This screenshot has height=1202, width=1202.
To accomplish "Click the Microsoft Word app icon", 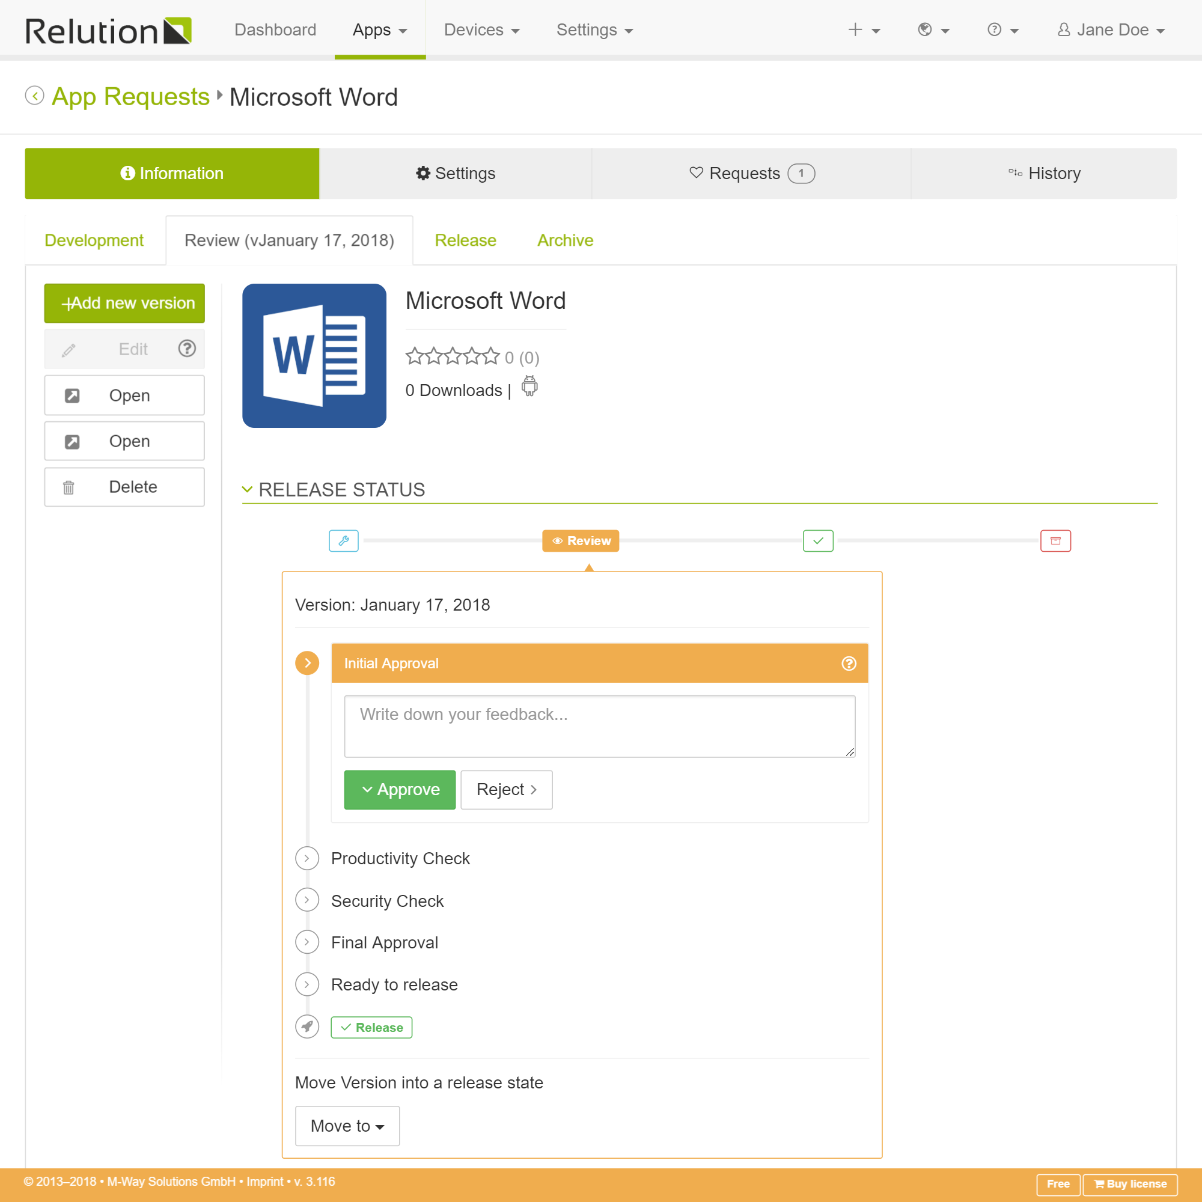I will coord(314,356).
